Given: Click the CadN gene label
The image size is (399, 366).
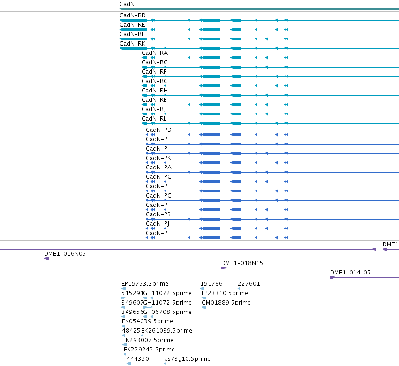Looking at the screenshot, I should click(x=127, y=4).
